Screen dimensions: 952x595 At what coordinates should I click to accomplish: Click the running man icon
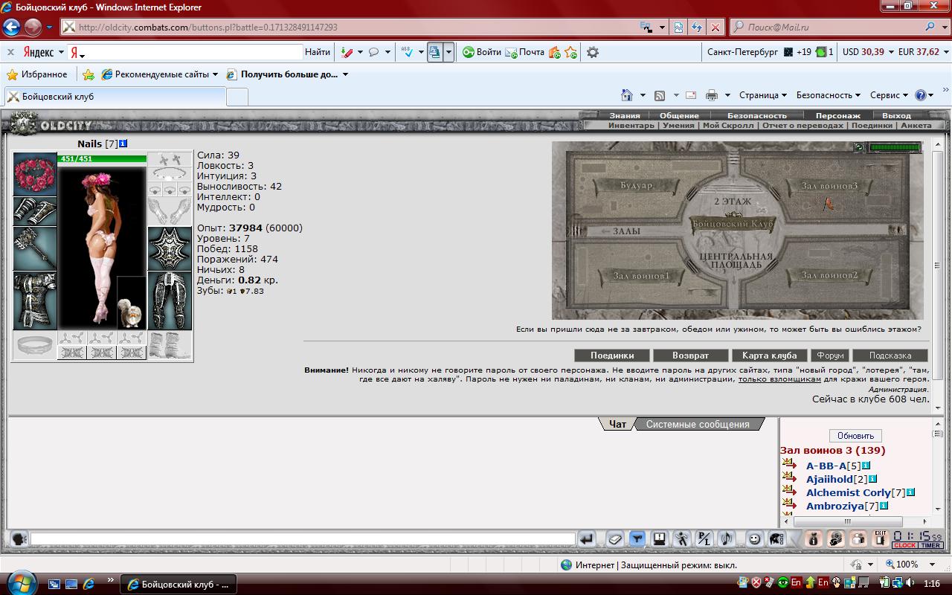[681, 539]
